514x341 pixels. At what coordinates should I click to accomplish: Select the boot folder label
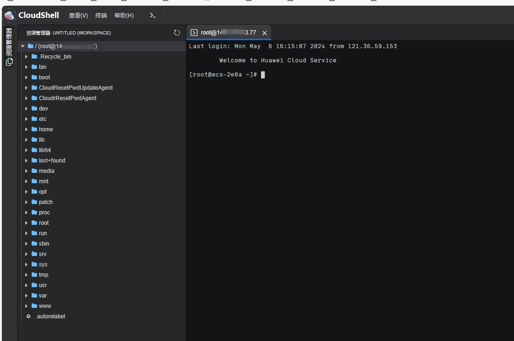pyautogui.click(x=44, y=77)
